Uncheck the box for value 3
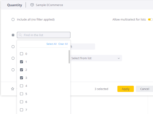Viewport: 153px width, 114px height. tap(22, 78)
